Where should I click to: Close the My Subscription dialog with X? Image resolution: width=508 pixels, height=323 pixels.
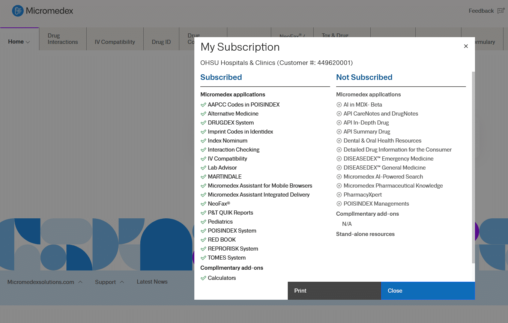coord(466,46)
